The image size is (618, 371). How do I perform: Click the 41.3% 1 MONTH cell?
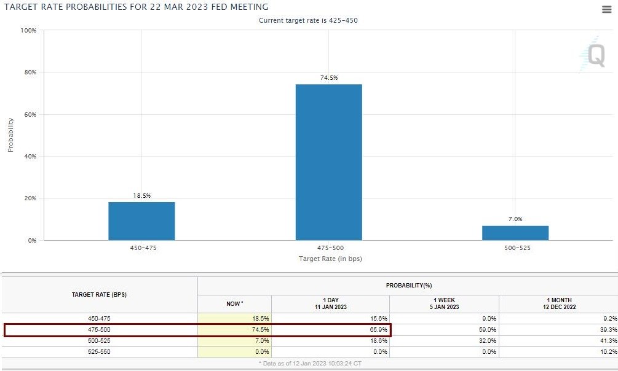tap(559, 341)
